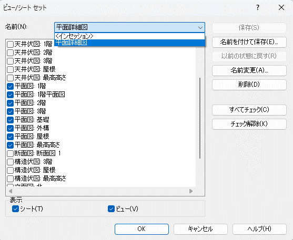
Task: Click すべてチェック(C) to check all
Action: coord(249,110)
